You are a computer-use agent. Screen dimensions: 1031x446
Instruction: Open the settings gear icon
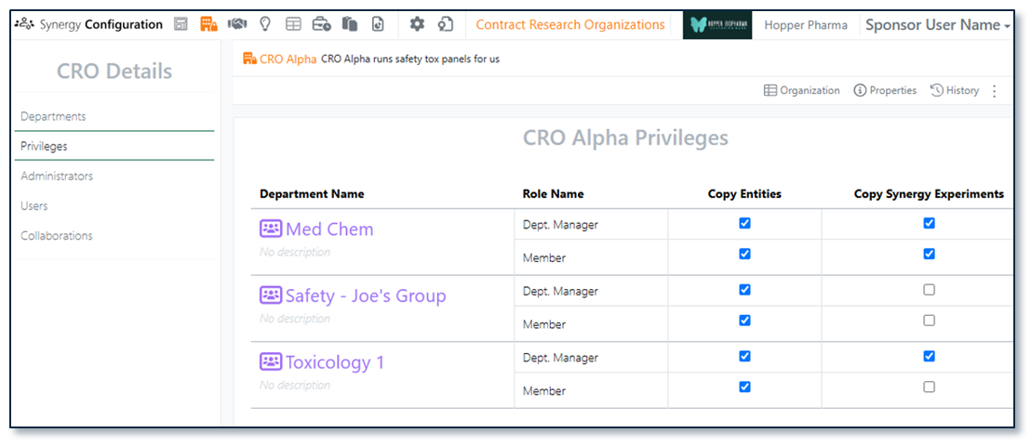click(417, 25)
